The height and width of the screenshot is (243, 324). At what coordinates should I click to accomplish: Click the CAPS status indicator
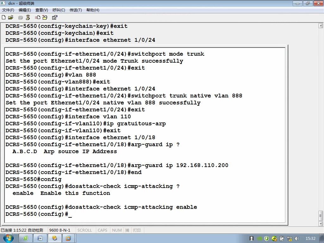(x=103, y=230)
